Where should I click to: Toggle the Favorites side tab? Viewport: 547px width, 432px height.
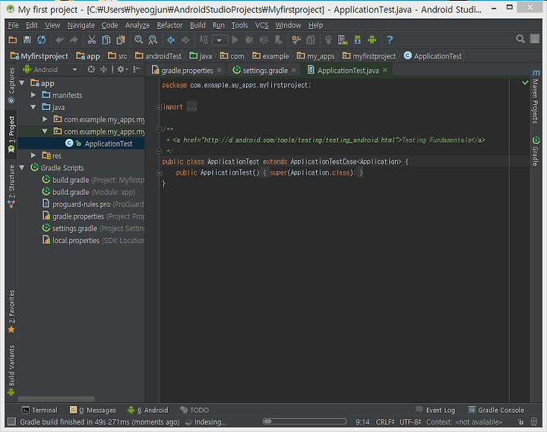click(11, 311)
